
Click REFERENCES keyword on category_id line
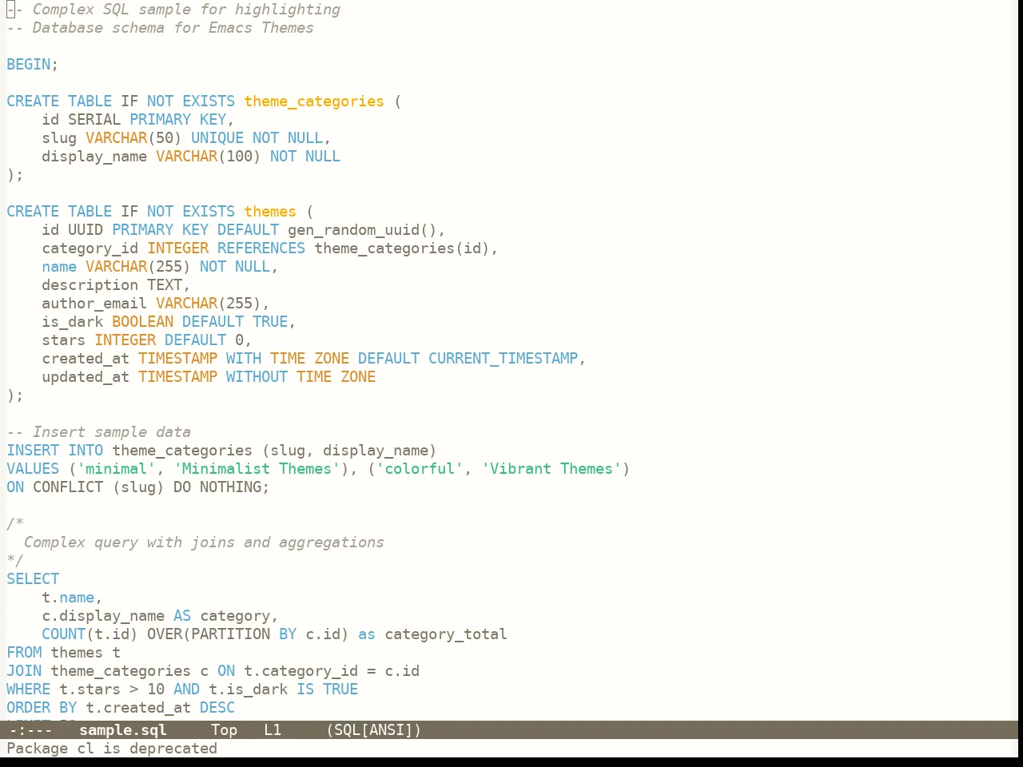tap(261, 248)
